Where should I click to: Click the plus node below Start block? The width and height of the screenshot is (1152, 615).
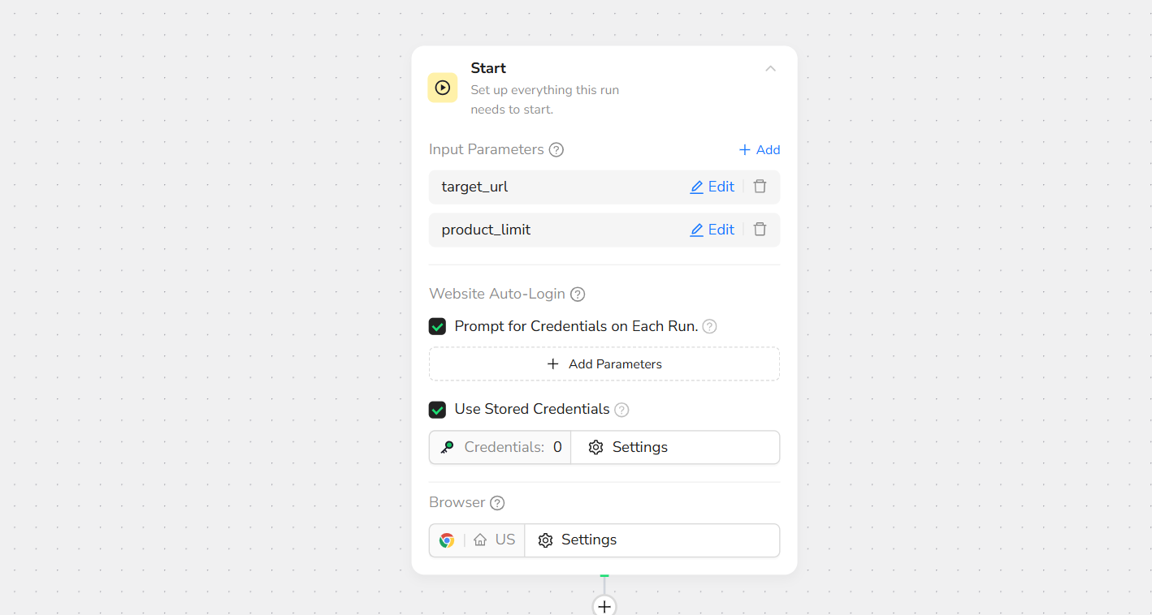[x=604, y=606]
